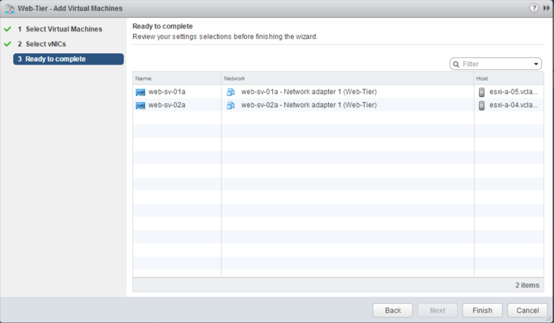Click the host icon for esxi-a-04

tap(481, 105)
